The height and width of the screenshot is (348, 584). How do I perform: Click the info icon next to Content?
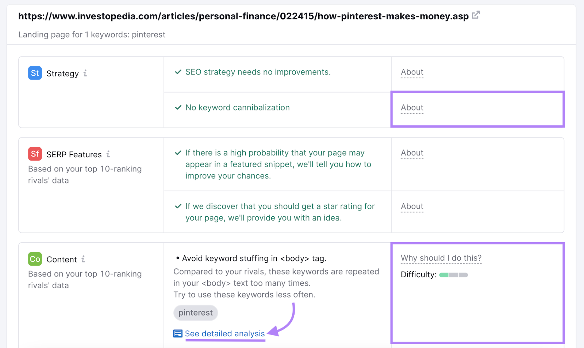click(84, 259)
